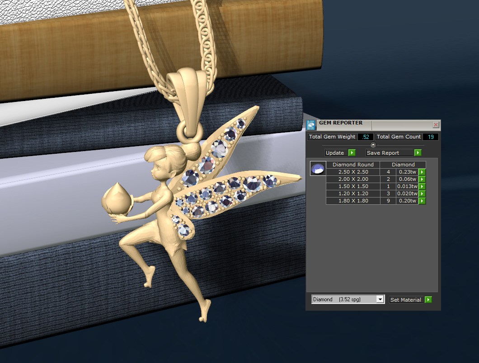This screenshot has height=363, width=479.
Task: Click the Diamond Round column header
Action: coord(353,165)
